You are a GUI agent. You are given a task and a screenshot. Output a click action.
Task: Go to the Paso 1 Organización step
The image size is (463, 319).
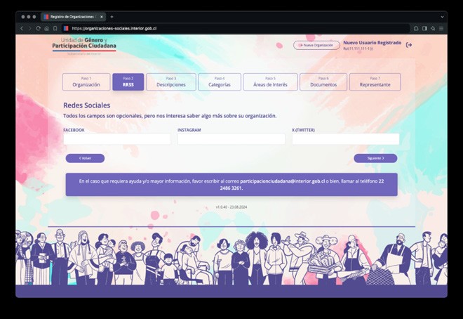click(86, 82)
